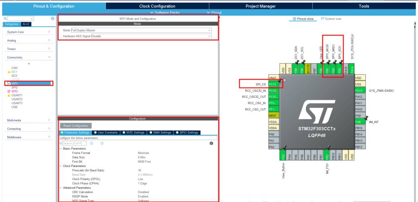Select pin PA8 labeled IIM_INT
This screenshot has width=418, height=202.
(x=360, y=122)
